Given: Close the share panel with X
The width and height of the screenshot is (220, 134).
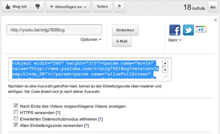Looking at the screenshot, I should point(215,20).
